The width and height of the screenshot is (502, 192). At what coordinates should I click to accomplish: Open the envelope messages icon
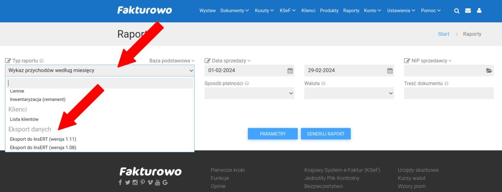[x=468, y=11]
